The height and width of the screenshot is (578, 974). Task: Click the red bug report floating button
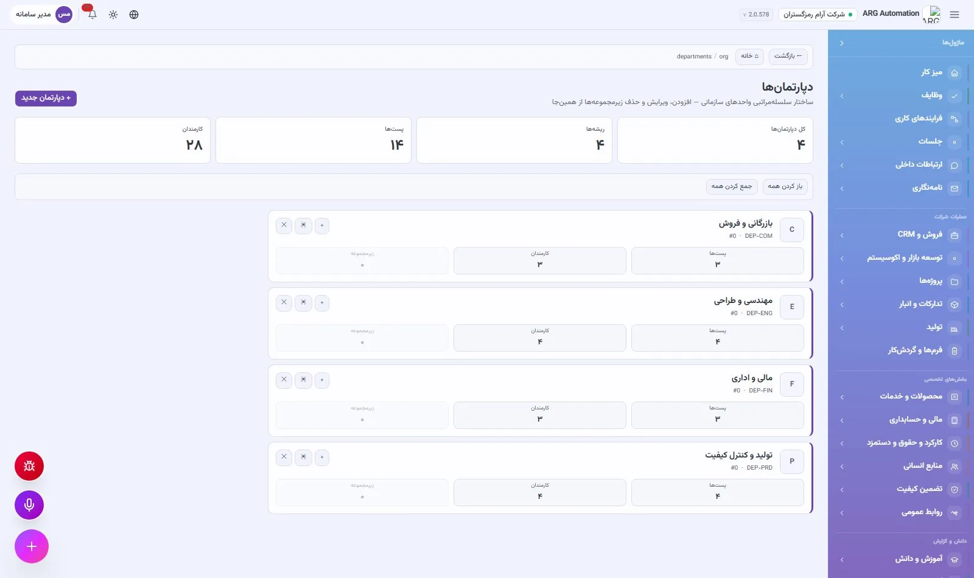click(x=29, y=466)
